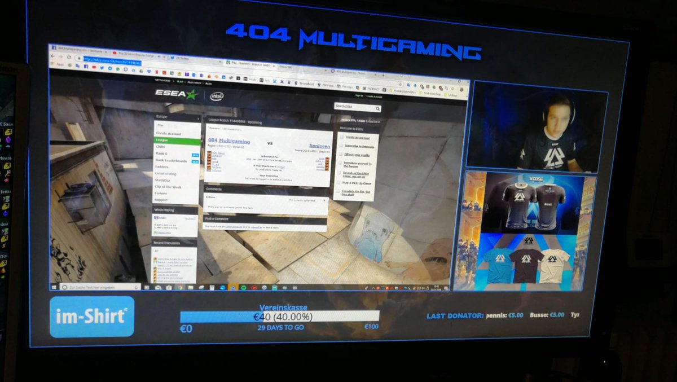
Task: Click the browser forward arrow
Action: coord(60,56)
